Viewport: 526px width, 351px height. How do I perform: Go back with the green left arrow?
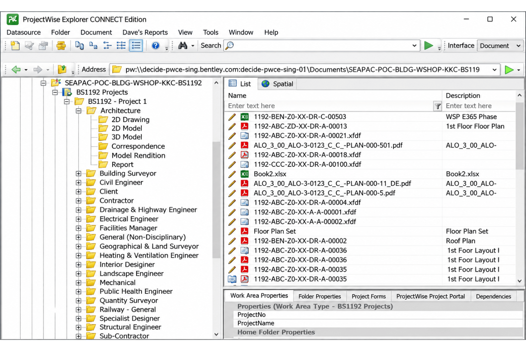click(16, 69)
